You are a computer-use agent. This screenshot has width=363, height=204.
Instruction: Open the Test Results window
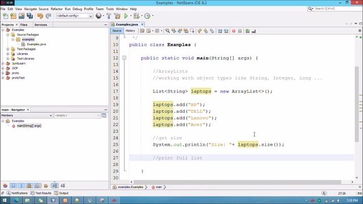41,193
